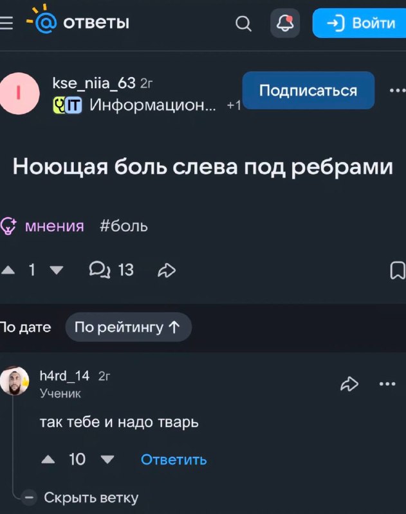Collapse thread with Скрыть ветку

(x=80, y=497)
